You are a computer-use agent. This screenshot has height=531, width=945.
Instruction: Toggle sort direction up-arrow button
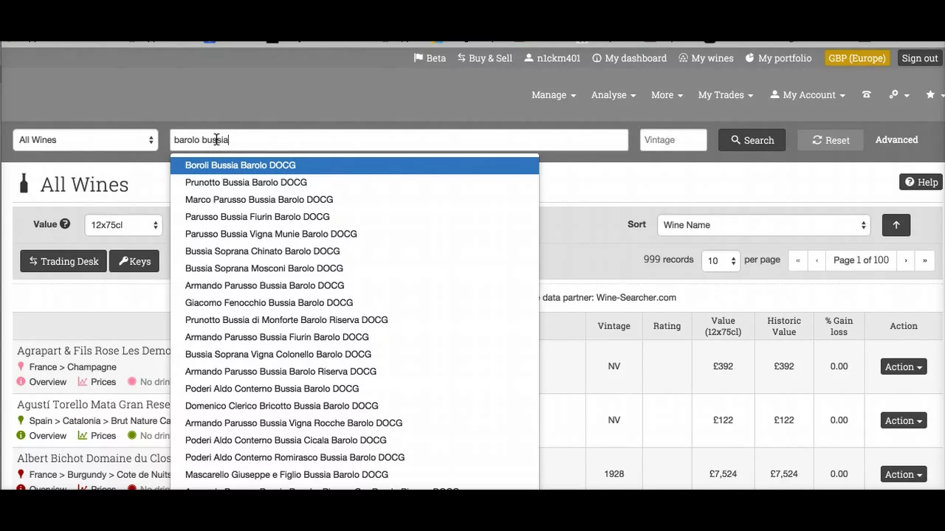896,225
